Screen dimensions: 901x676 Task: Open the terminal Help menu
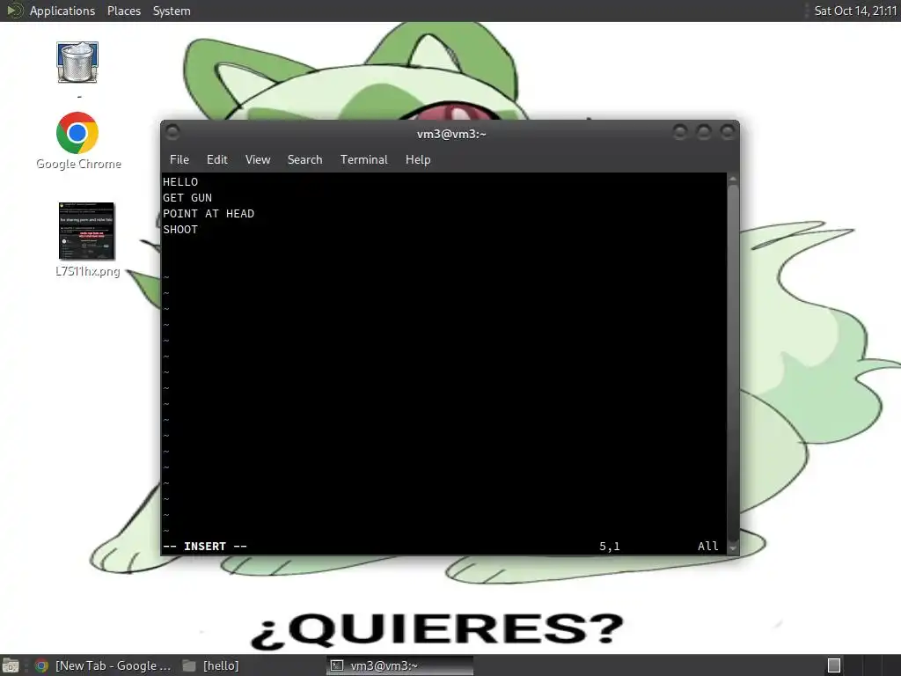coord(418,160)
